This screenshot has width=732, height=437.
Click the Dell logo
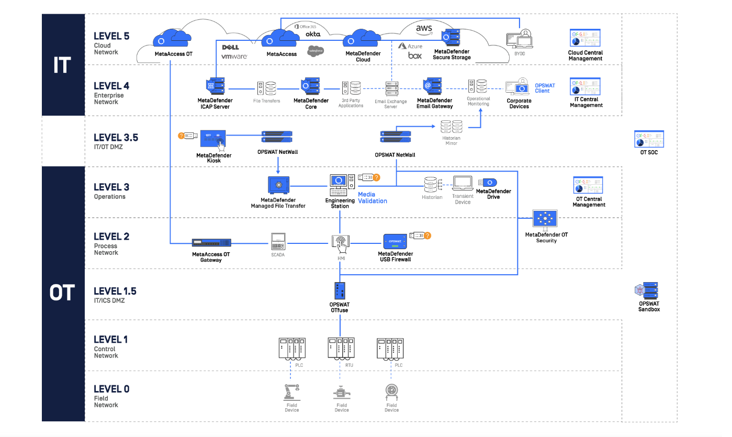(231, 47)
